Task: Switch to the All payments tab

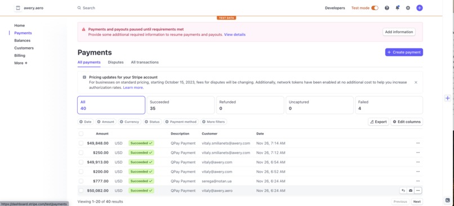Action: click(x=89, y=62)
